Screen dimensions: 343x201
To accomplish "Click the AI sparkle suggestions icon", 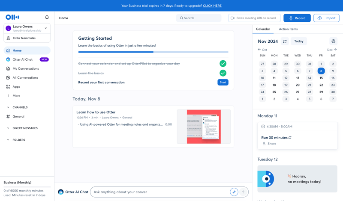I will point(234,192).
